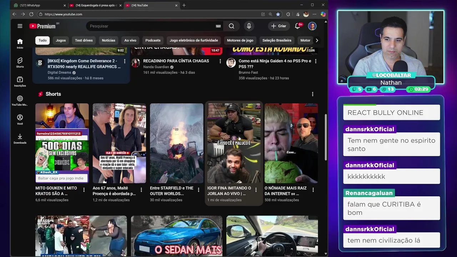Open the Nanda Guardian channel link

pos(156,67)
